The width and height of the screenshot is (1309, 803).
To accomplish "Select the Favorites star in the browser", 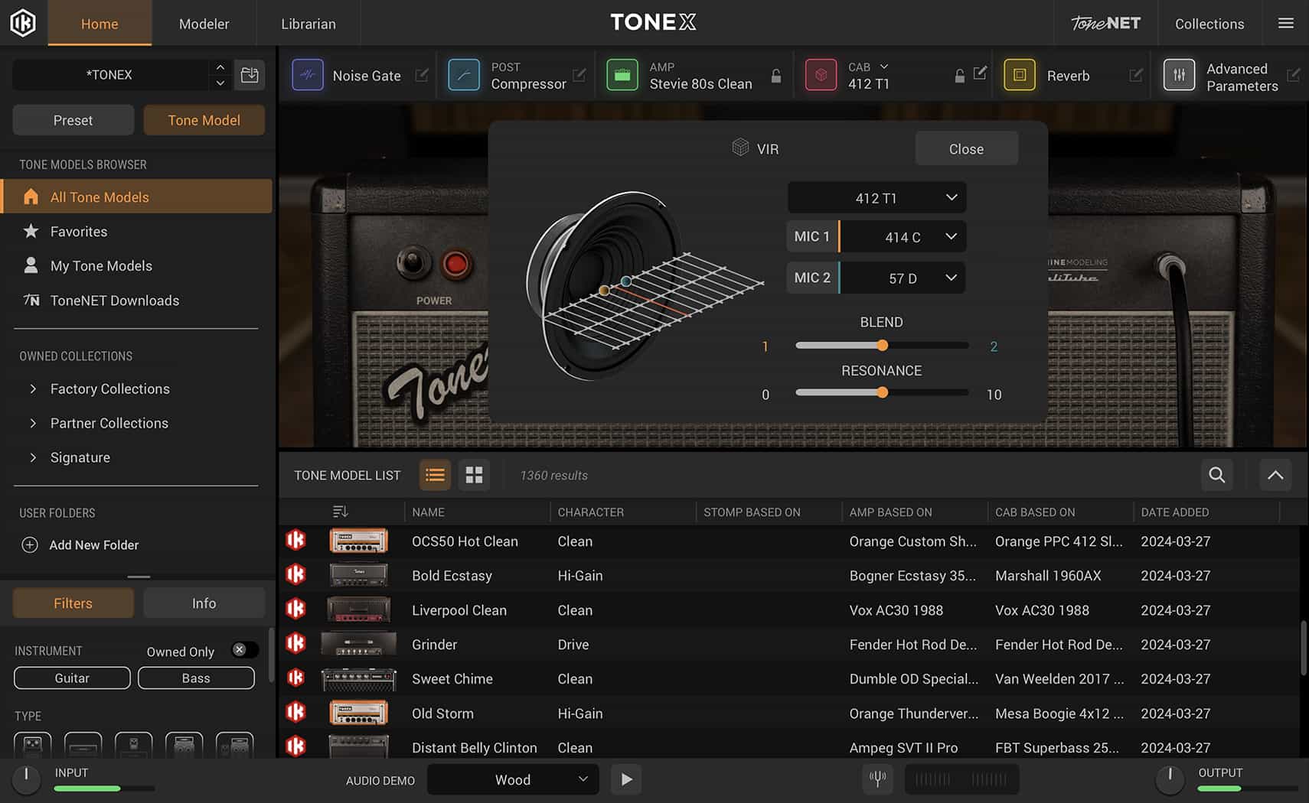I will pyautogui.click(x=31, y=231).
